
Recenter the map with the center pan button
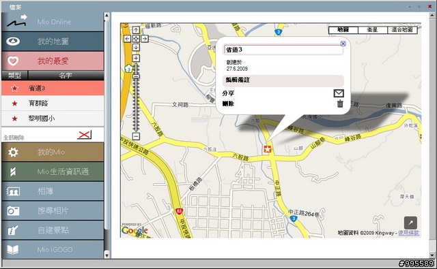pos(136,39)
